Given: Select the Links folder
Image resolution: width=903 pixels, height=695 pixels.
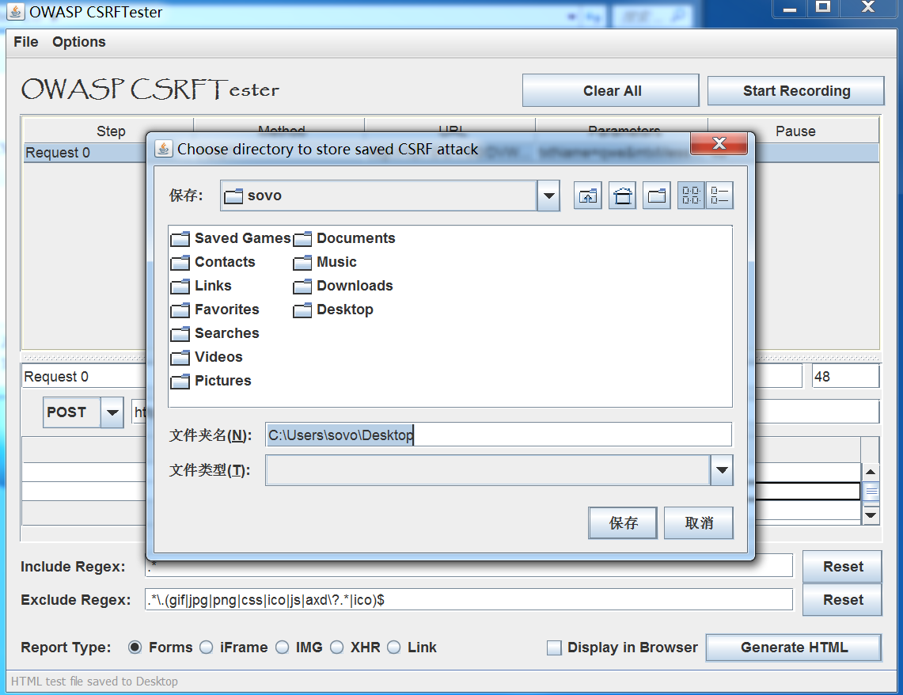Looking at the screenshot, I should click(201, 286).
